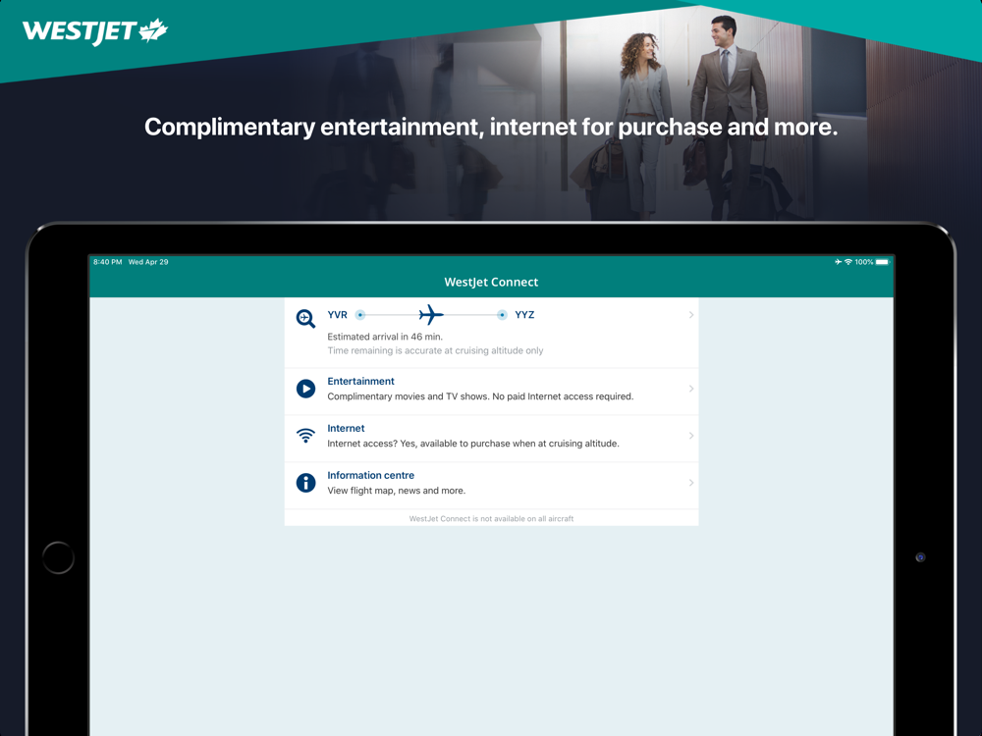The image size is (982, 736).
Task: Expand the Entertainment row chevron
Action: (x=690, y=389)
